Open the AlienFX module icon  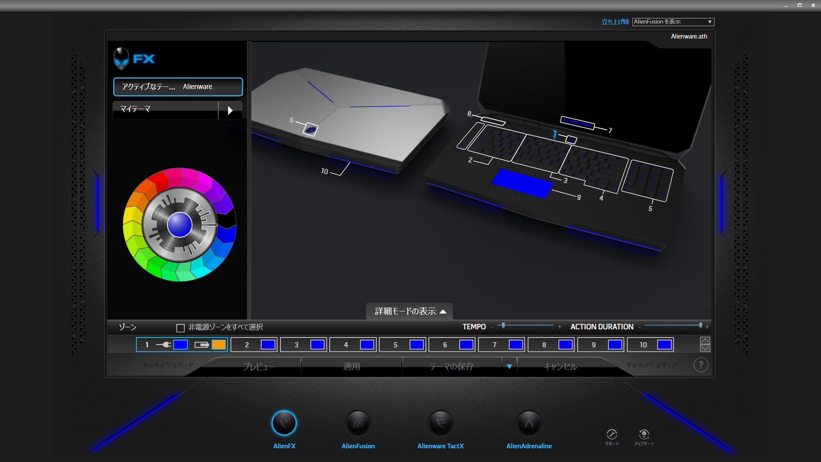(x=284, y=423)
